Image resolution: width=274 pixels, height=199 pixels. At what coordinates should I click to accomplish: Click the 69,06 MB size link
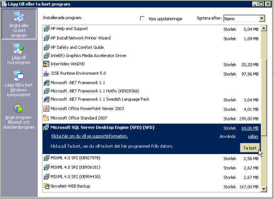coord(250,128)
